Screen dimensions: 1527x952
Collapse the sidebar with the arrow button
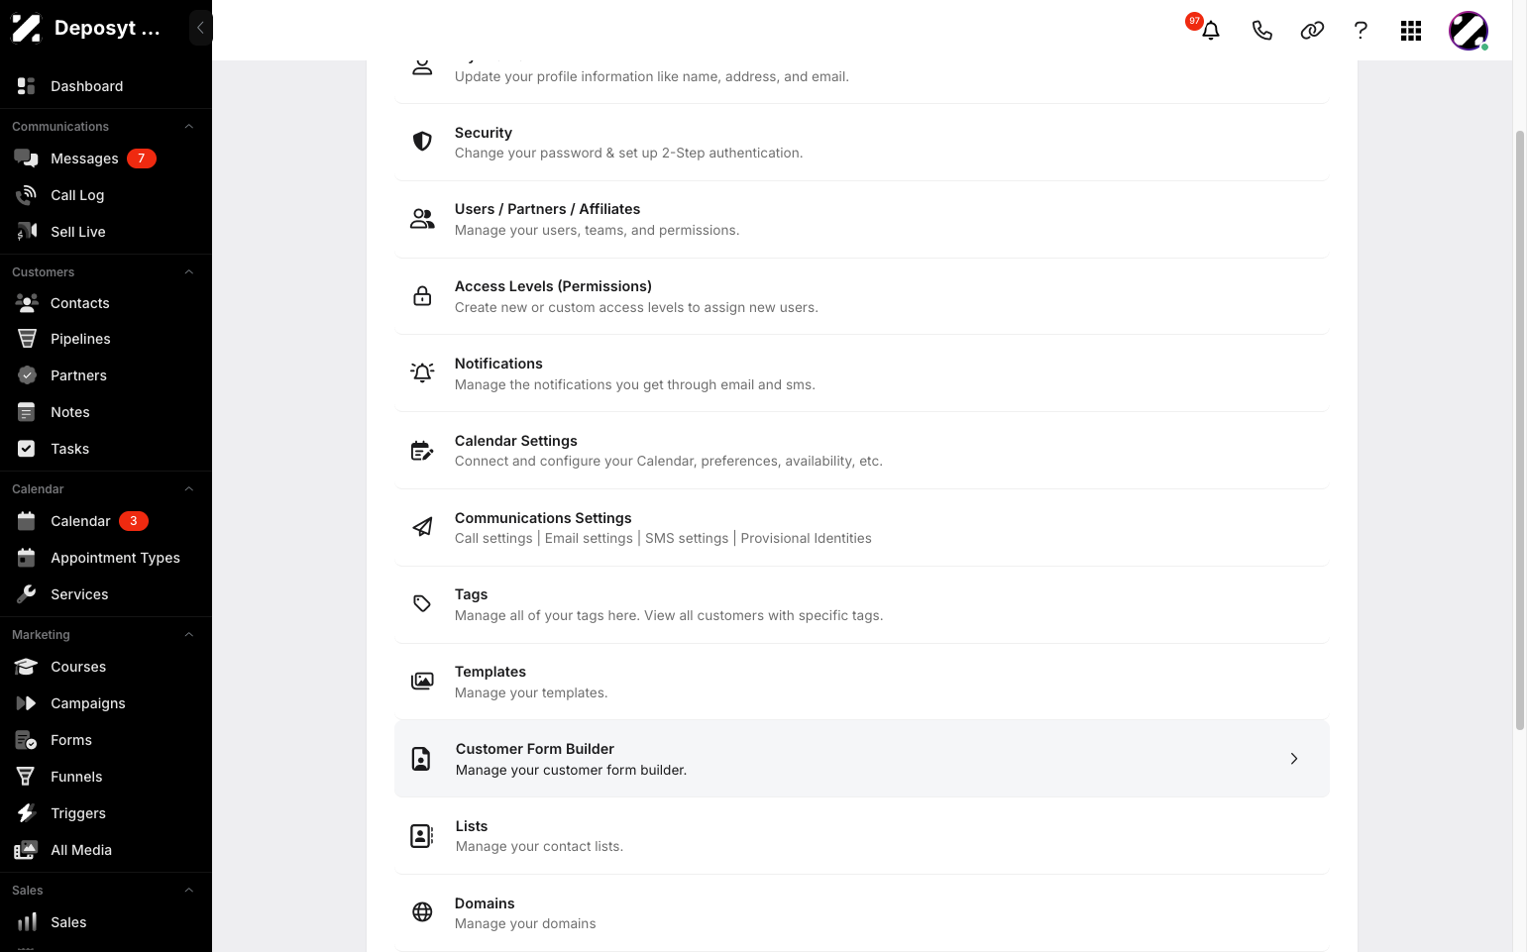[x=200, y=28]
